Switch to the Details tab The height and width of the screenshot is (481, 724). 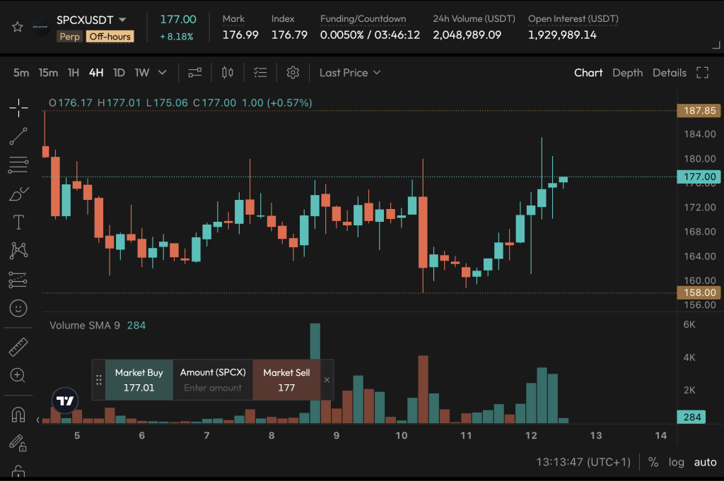[669, 73]
